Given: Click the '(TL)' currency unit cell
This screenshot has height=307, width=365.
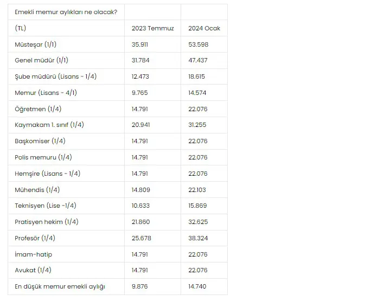Looking at the screenshot, I should click(x=21, y=28).
